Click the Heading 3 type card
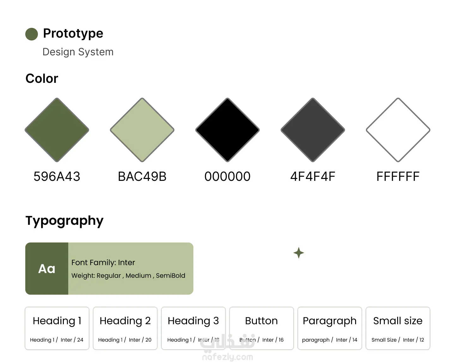 tap(193, 328)
